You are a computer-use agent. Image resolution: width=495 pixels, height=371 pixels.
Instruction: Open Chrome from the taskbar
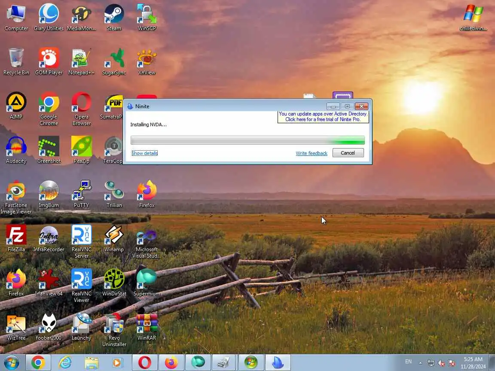coord(38,362)
